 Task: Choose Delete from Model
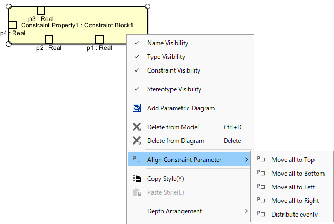[191, 127]
